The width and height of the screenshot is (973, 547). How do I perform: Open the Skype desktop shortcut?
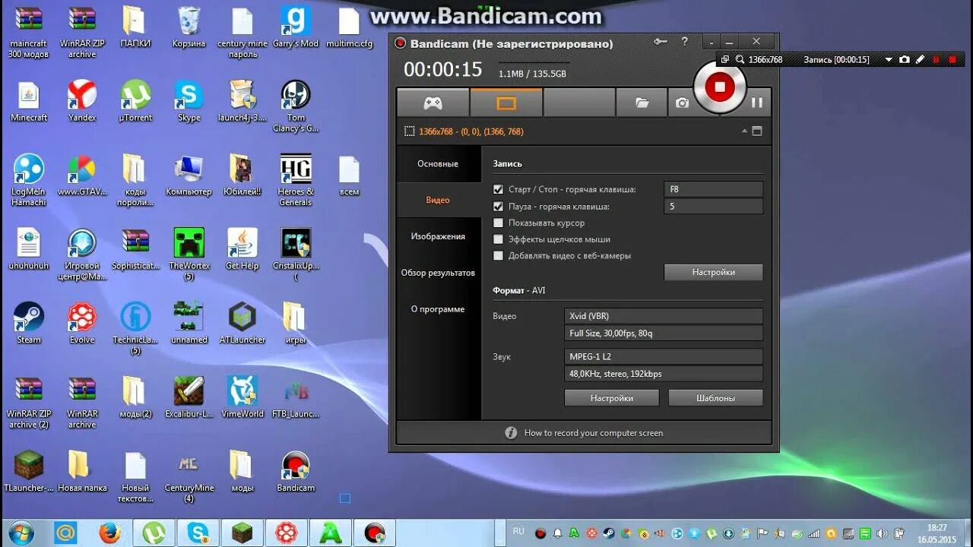(x=189, y=102)
